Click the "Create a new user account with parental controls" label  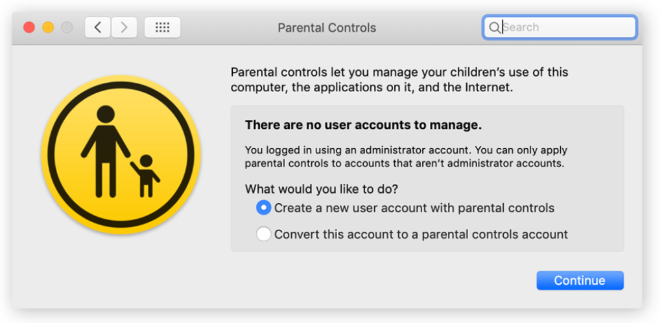[x=414, y=208]
